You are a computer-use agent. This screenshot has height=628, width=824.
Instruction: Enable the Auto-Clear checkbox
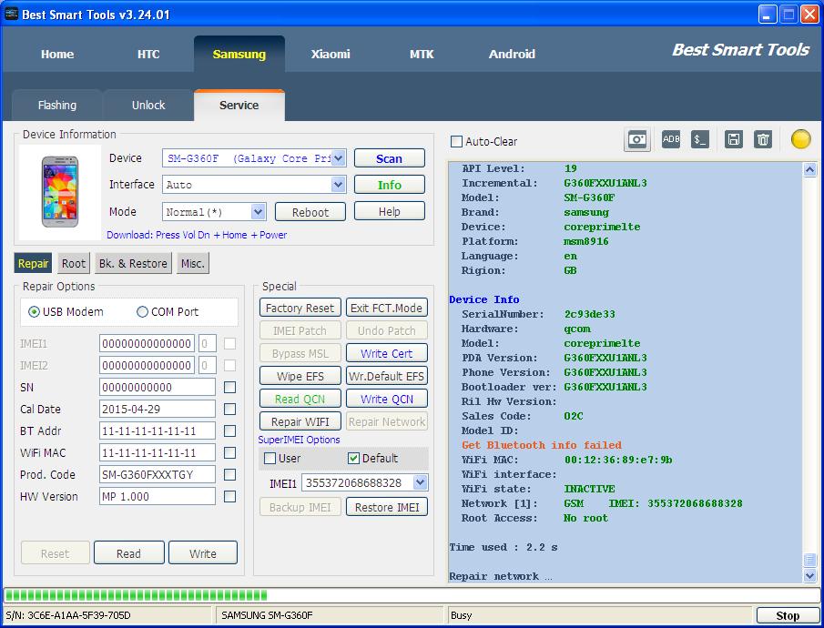pos(457,141)
